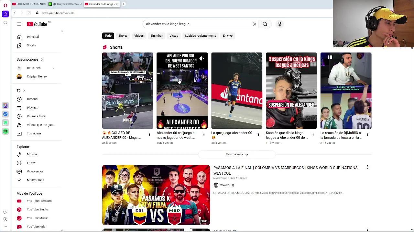
Task: Open WhatsApp in the Opera sidebar
Action: [x=5, y=123]
